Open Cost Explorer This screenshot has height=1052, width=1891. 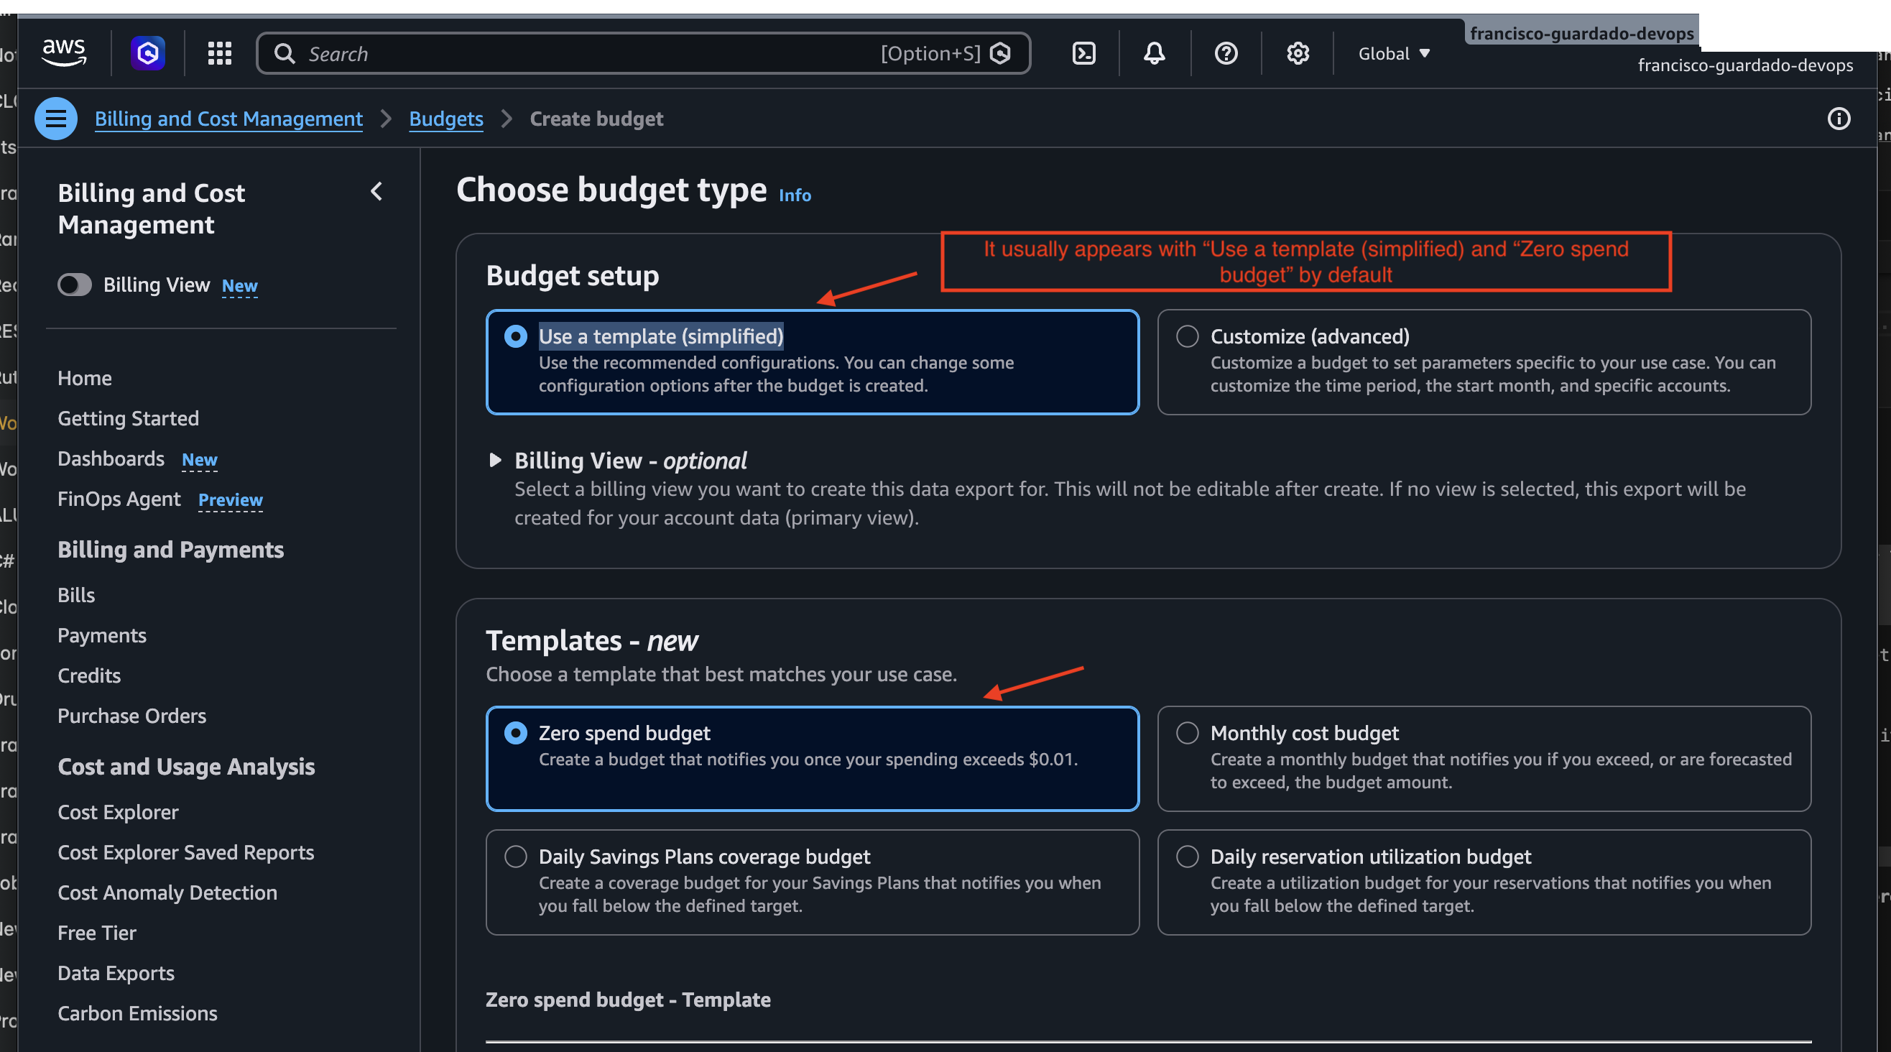pyautogui.click(x=118, y=813)
